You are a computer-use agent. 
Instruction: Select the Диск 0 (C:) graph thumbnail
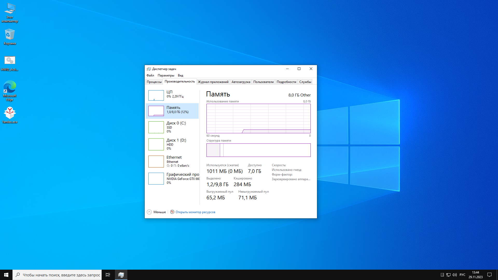(156, 127)
